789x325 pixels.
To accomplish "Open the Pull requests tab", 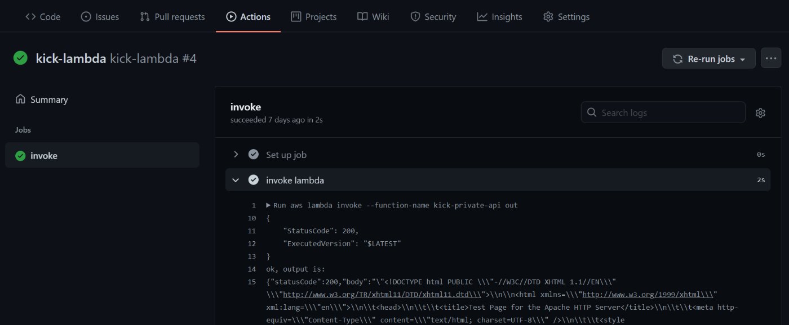I will (x=172, y=17).
